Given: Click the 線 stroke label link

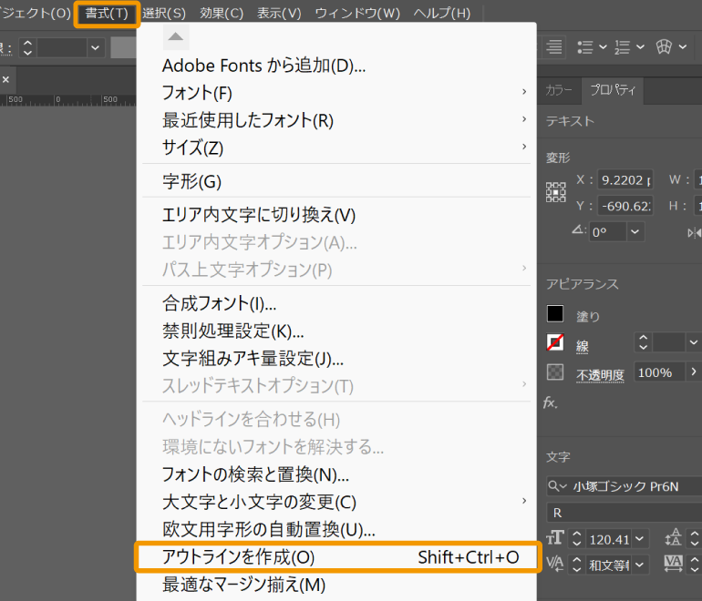Looking at the screenshot, I should coord(582,346).
